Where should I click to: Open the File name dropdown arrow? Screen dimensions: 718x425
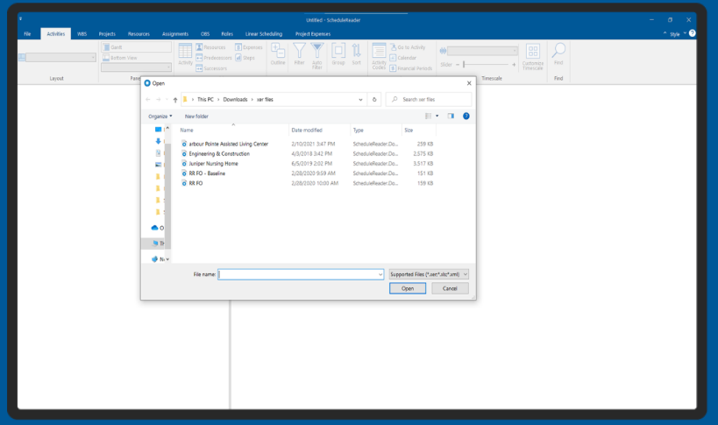tap(380, 274)
